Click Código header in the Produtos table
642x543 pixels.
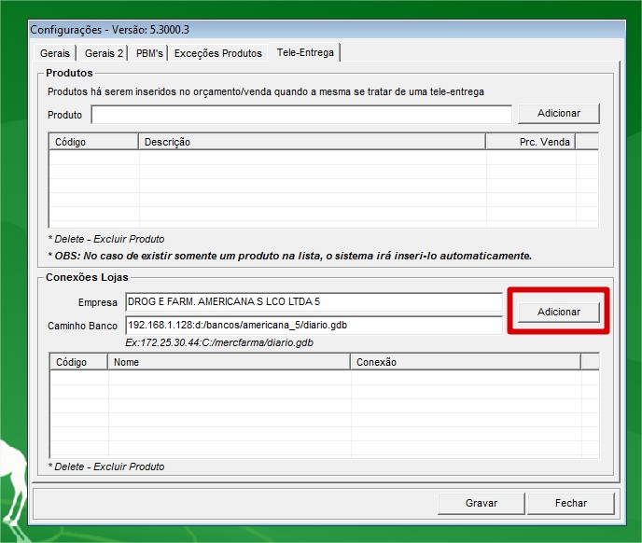click(93, 142)
